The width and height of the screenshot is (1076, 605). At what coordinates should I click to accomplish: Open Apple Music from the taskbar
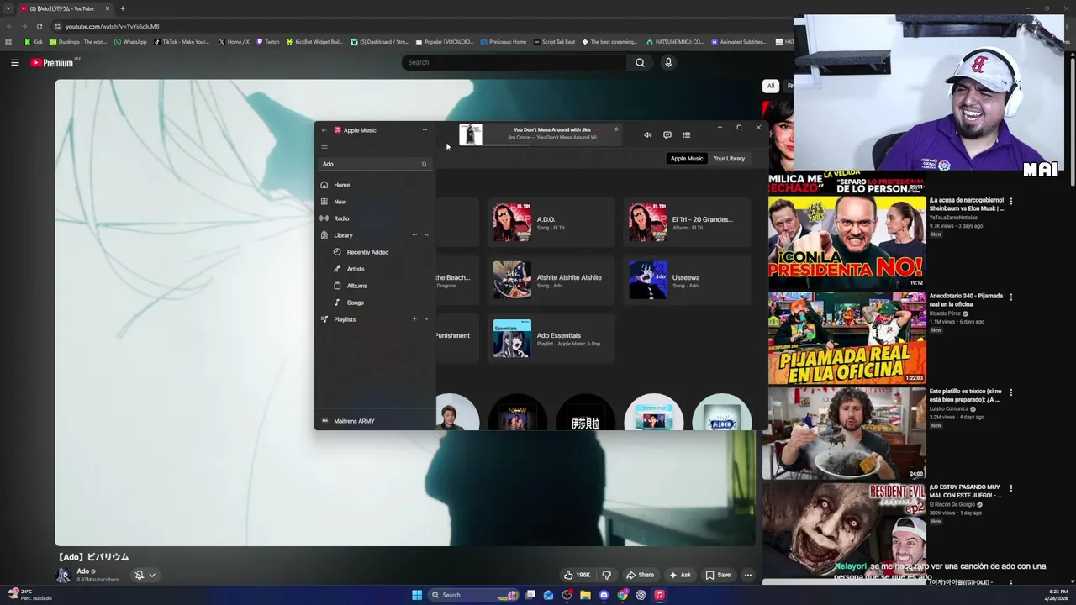[x=659, y=595]
